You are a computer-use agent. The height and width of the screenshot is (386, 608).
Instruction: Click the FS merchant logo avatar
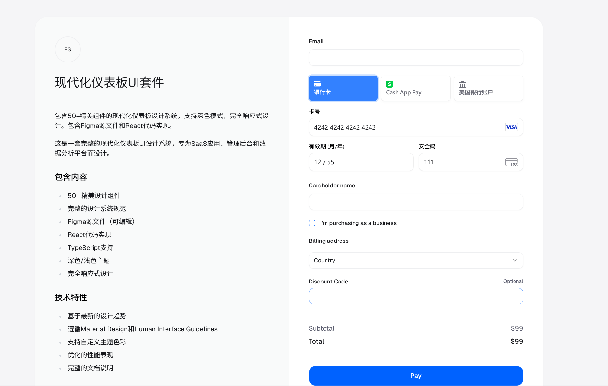pos(67,49)
